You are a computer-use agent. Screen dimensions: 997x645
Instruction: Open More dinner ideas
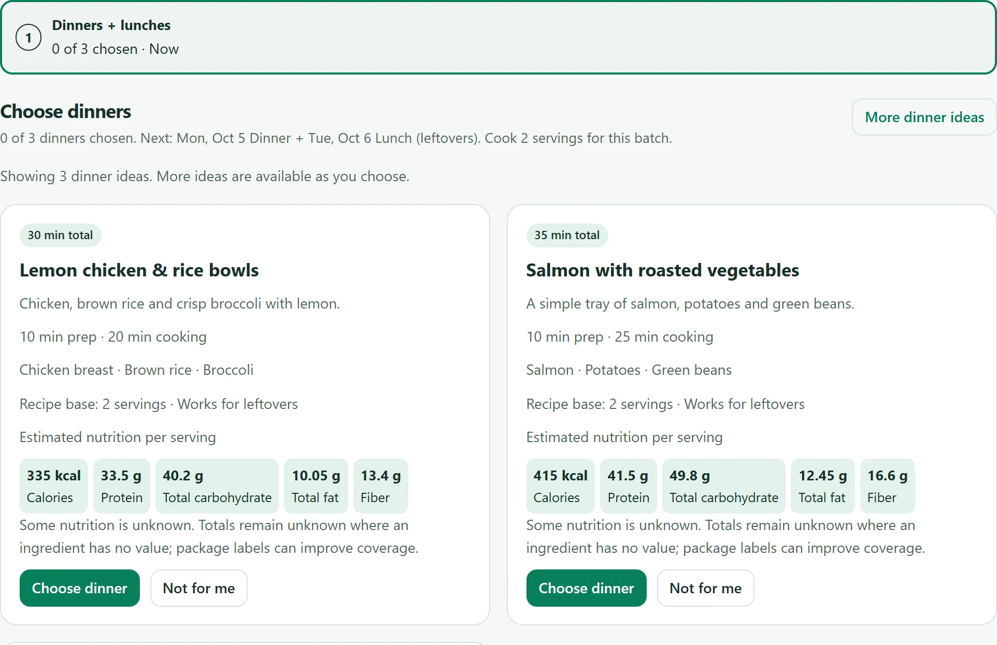coord(924,117)
